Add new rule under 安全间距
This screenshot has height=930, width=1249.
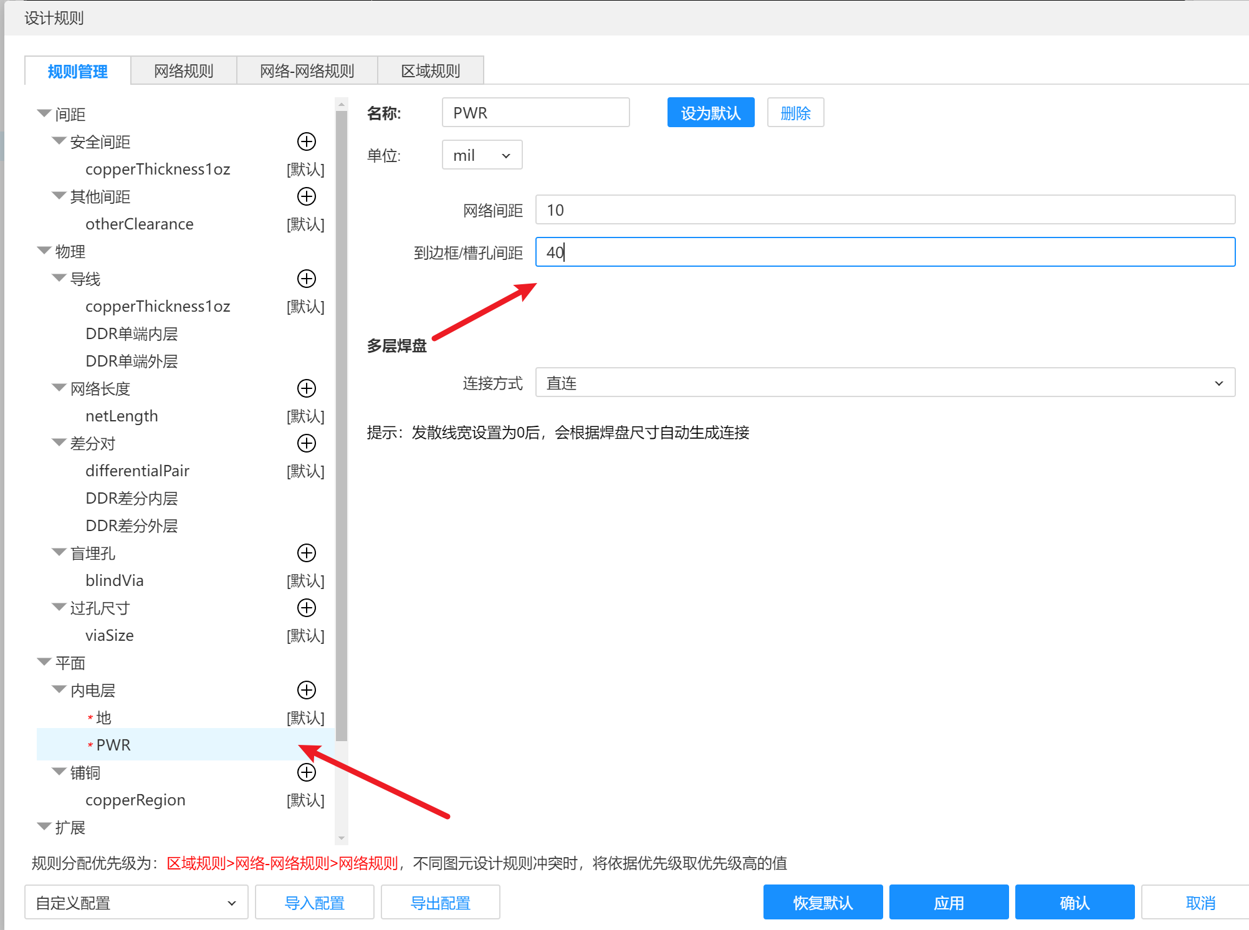pos(306,141)
